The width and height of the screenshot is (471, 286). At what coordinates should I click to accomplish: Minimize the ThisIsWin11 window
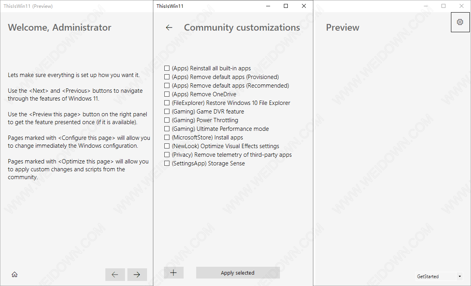268,6
